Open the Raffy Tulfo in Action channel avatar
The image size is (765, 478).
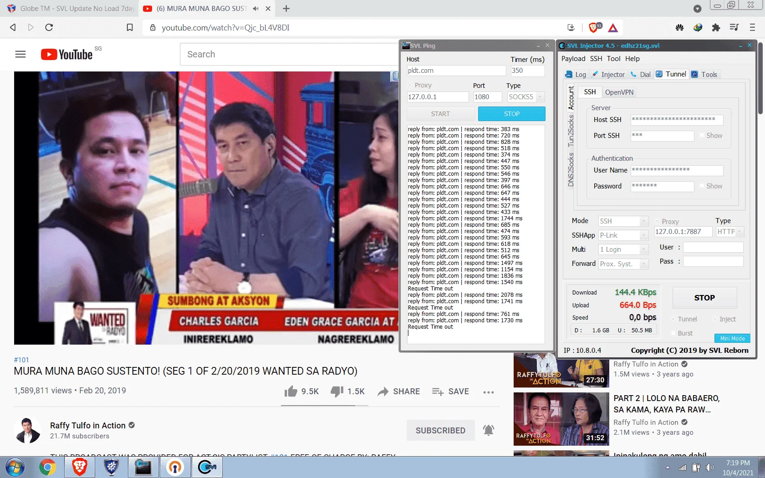tap(27, 430)
